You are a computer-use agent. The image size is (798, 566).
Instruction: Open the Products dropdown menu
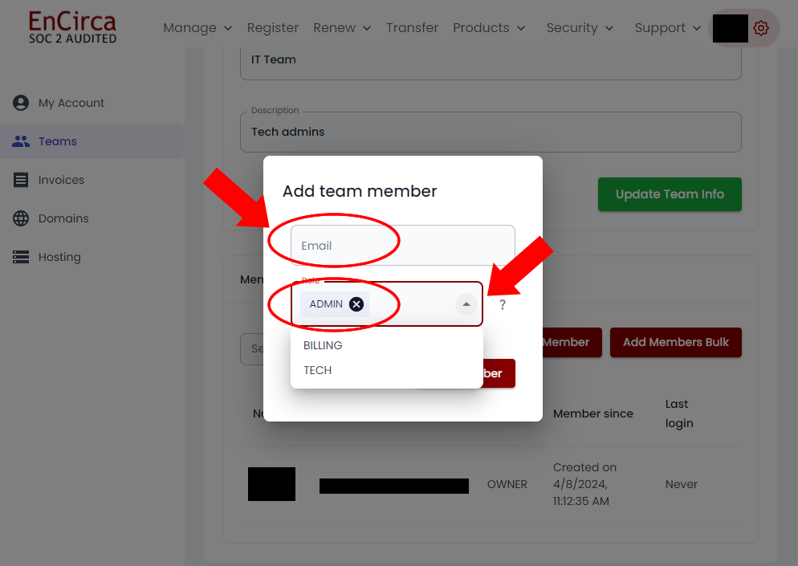(488, 28)
